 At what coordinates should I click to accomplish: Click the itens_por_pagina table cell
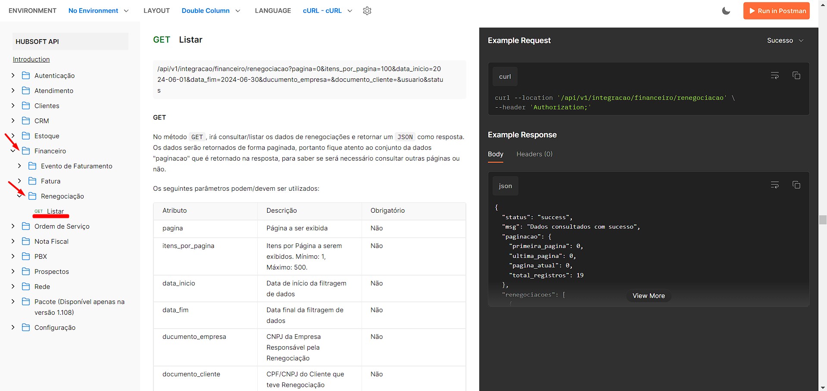206,256
